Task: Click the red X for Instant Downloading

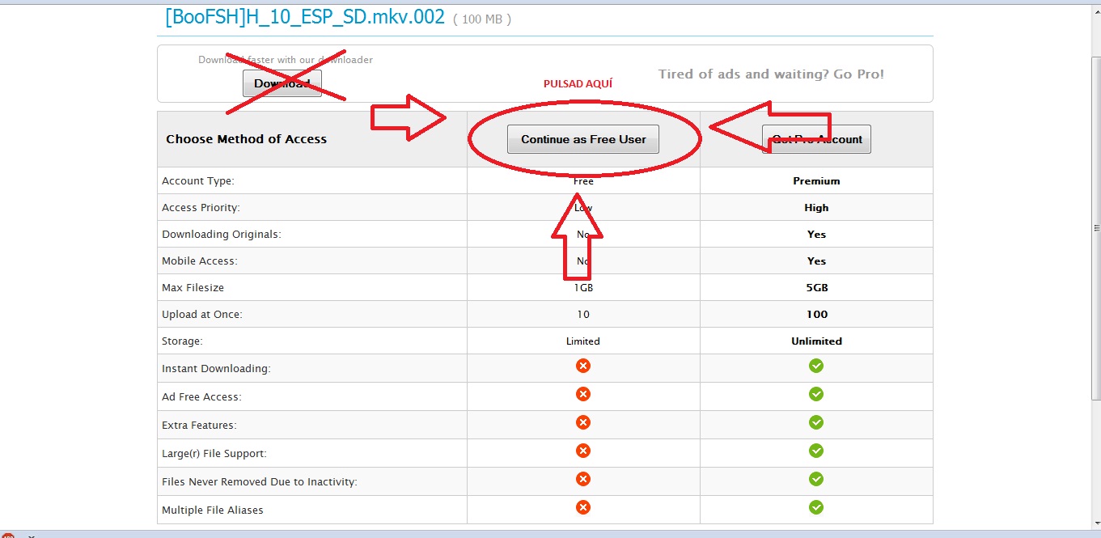Action: point(582,366)
